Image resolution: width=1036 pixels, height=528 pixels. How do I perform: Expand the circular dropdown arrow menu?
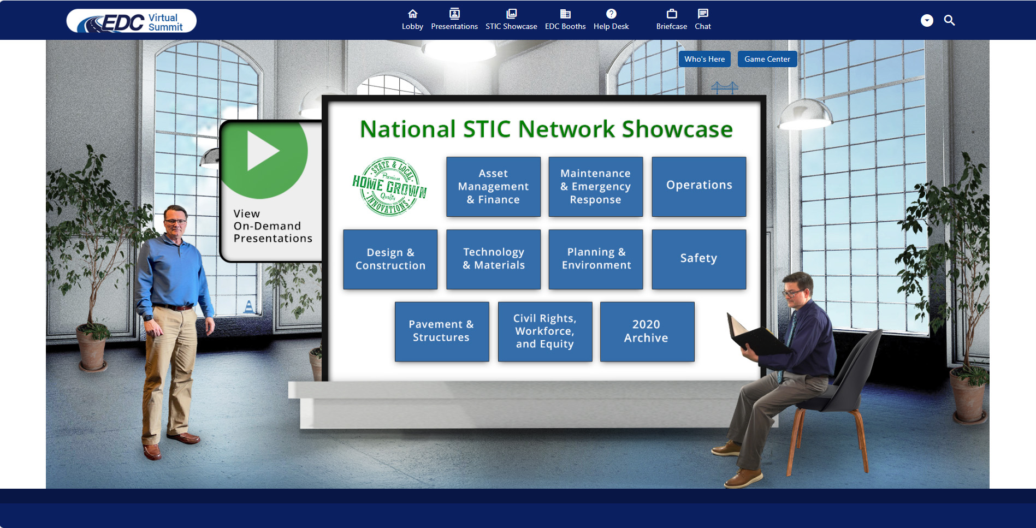click(927, 20)
